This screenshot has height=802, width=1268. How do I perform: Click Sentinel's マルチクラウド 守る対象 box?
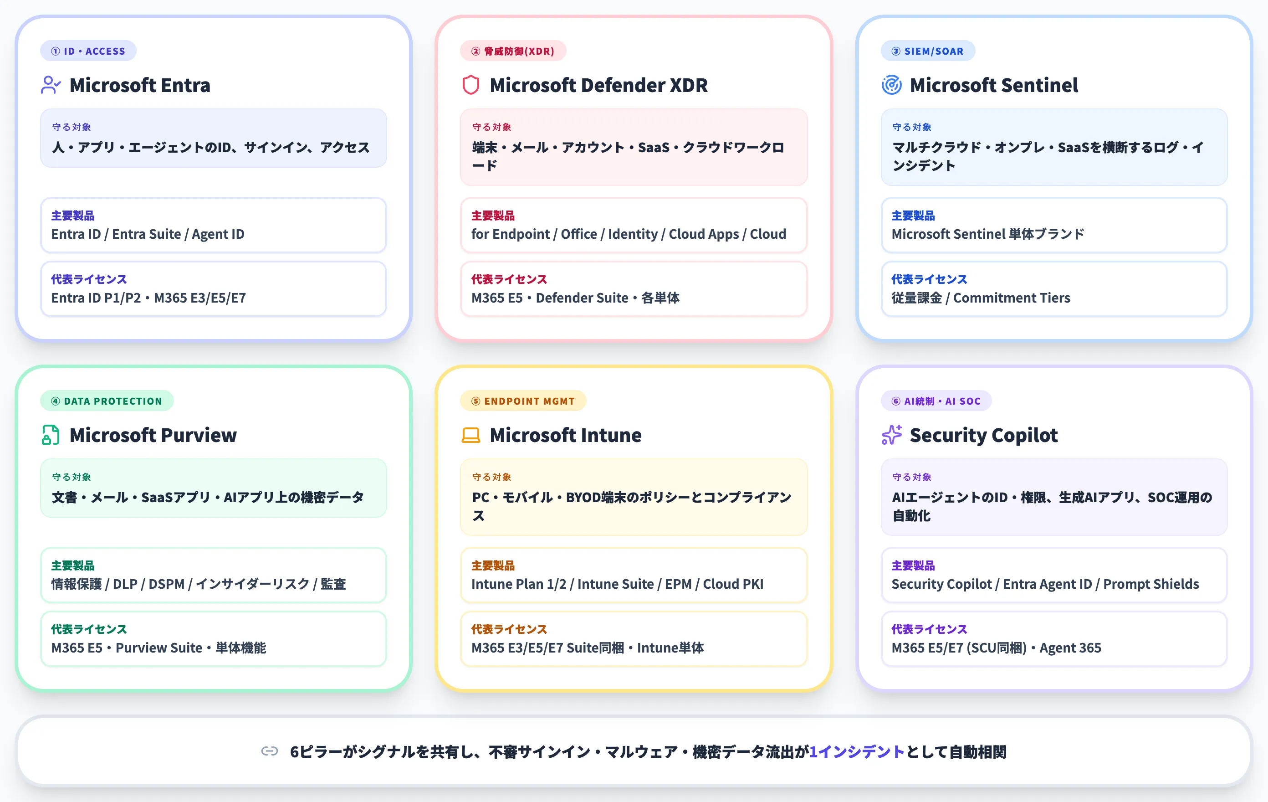pos(1053,147)
